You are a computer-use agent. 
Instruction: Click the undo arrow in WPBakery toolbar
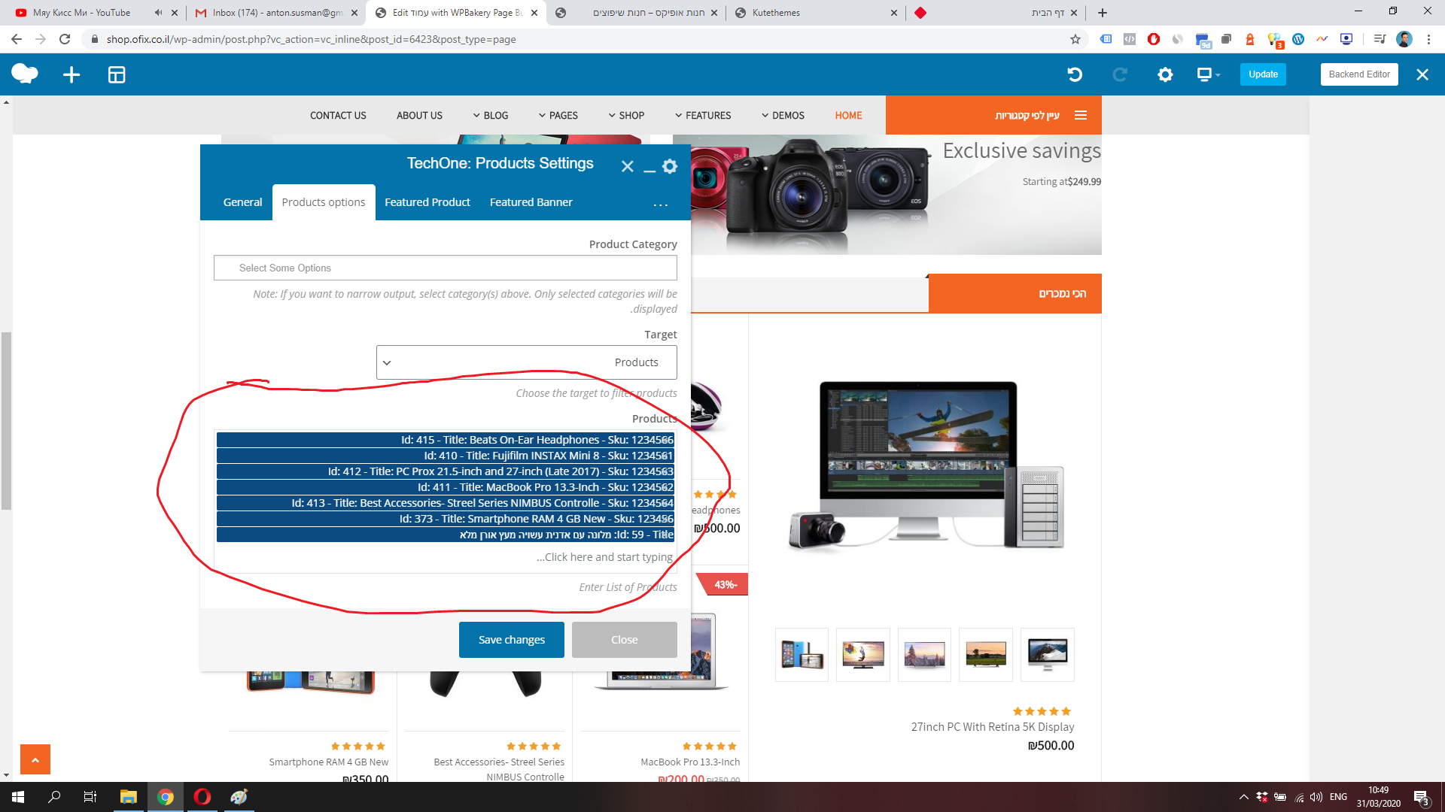1075,74
